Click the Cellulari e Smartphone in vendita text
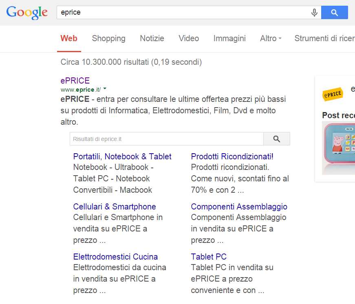355x304 pixels. pos(118,229)
